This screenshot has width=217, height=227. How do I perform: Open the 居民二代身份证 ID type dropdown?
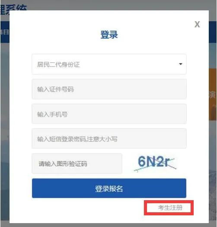pos(109,64)
